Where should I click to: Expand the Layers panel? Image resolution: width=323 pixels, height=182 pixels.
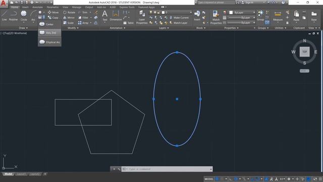(x=164, y=28)
